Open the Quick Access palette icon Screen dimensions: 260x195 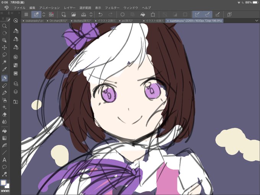(16, 21)
